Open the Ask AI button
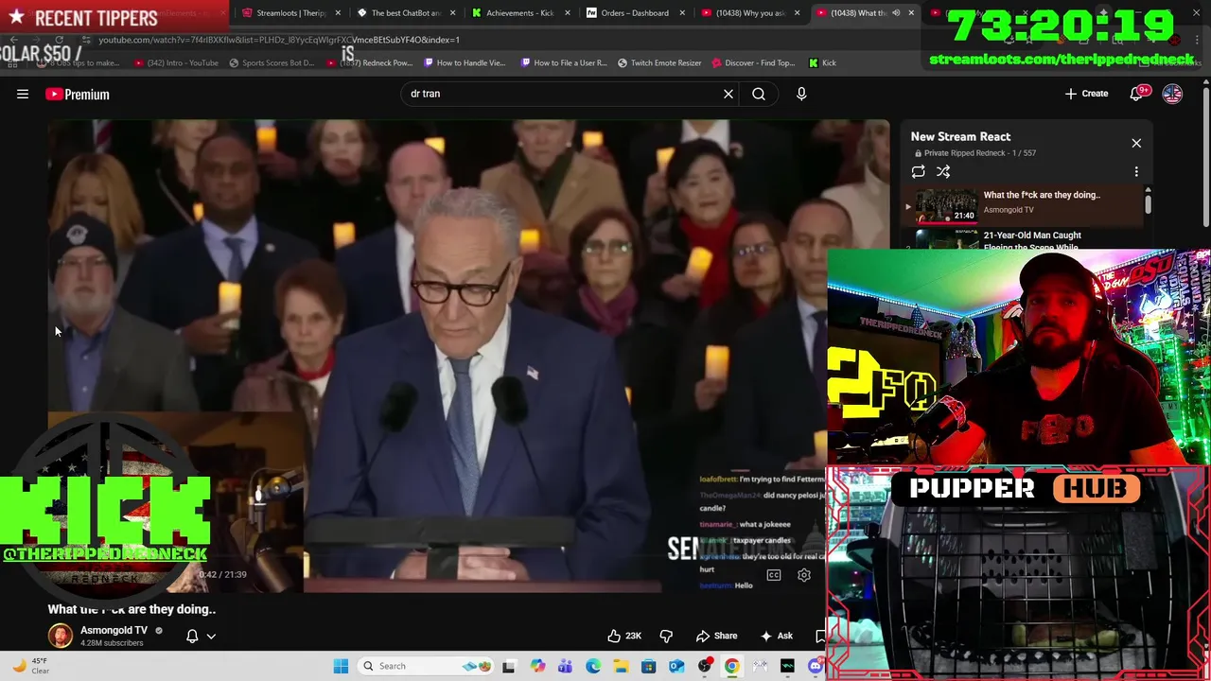 coord(777,636)
